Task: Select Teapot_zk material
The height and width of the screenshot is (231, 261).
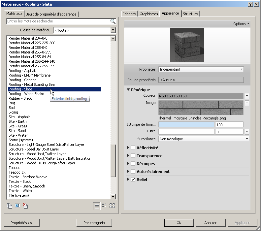Action: tap(17, 172)
